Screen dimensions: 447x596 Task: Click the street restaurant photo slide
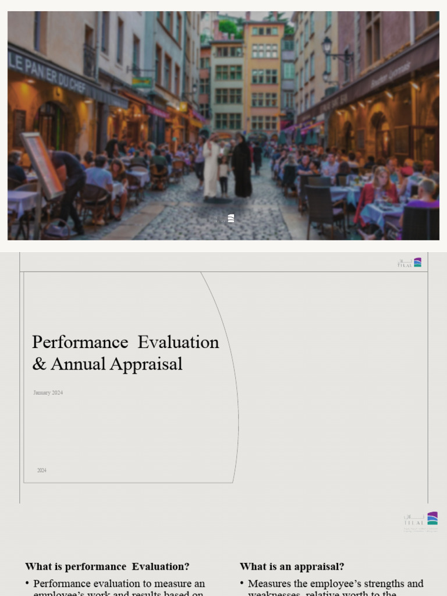(223, 126)
